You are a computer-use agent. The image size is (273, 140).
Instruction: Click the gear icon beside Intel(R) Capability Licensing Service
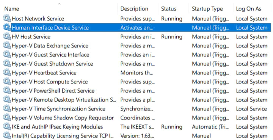7,136
